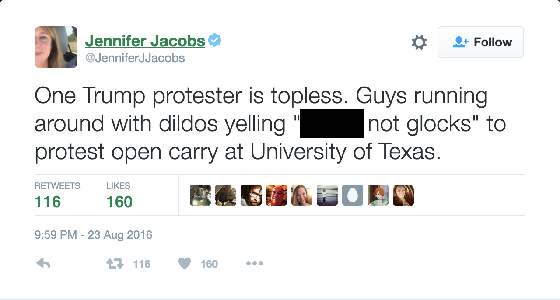
Task: Follow Jennifer Jacobs
Action: 480,42
